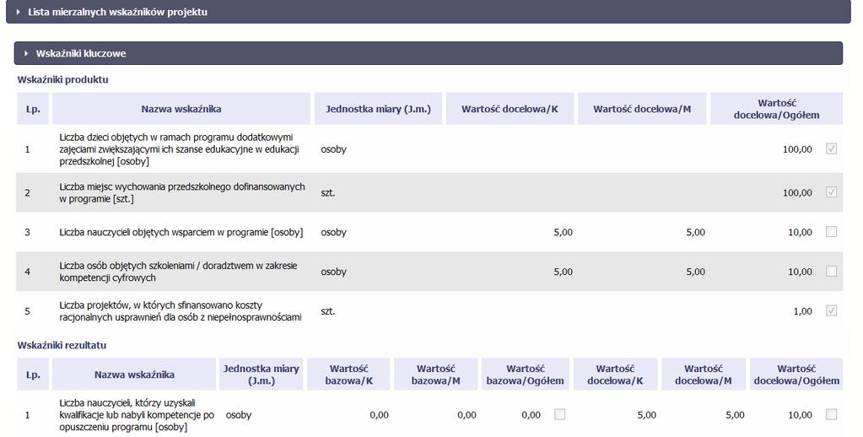
Task: Click the szt. unit in miejsc wychowania przedszkolnego row
Action: pyautogui.click(x=328, y=192)
